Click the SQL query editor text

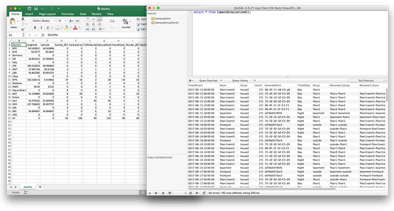pos(222,12)
